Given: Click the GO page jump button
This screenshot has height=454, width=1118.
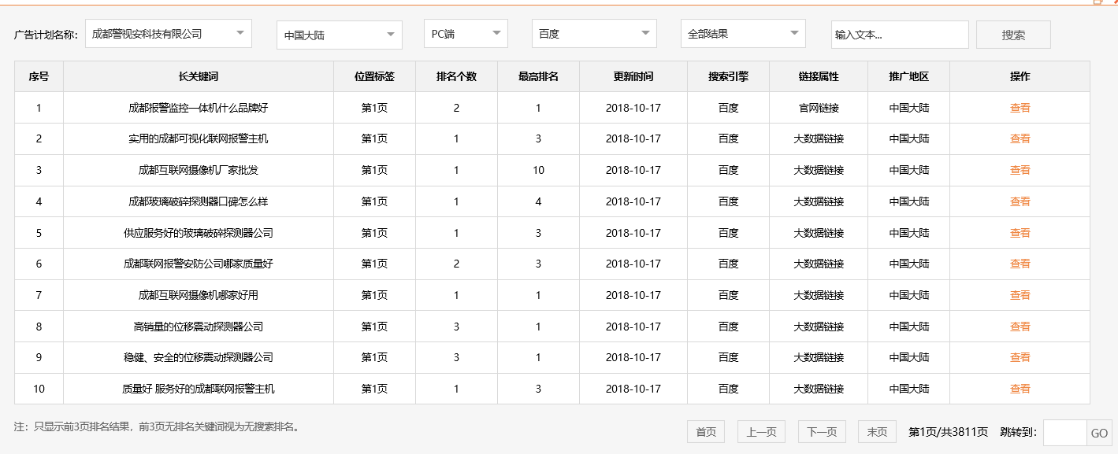Looking at the screenshot, I should pyautogui.click(x=1101, y=431).
